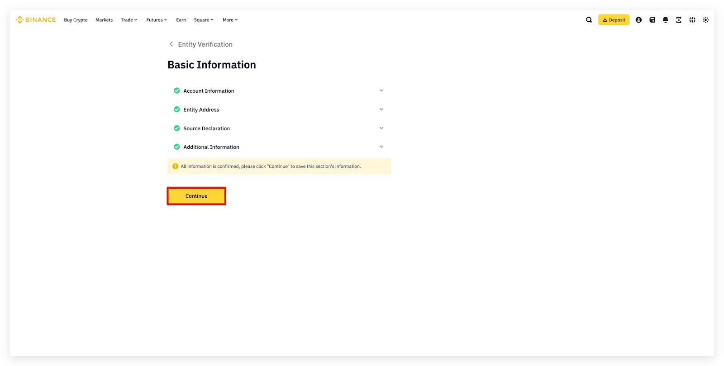Click the green check beside Entity Address
Viewport: 724px width, 366px height.
coord(177,109)
